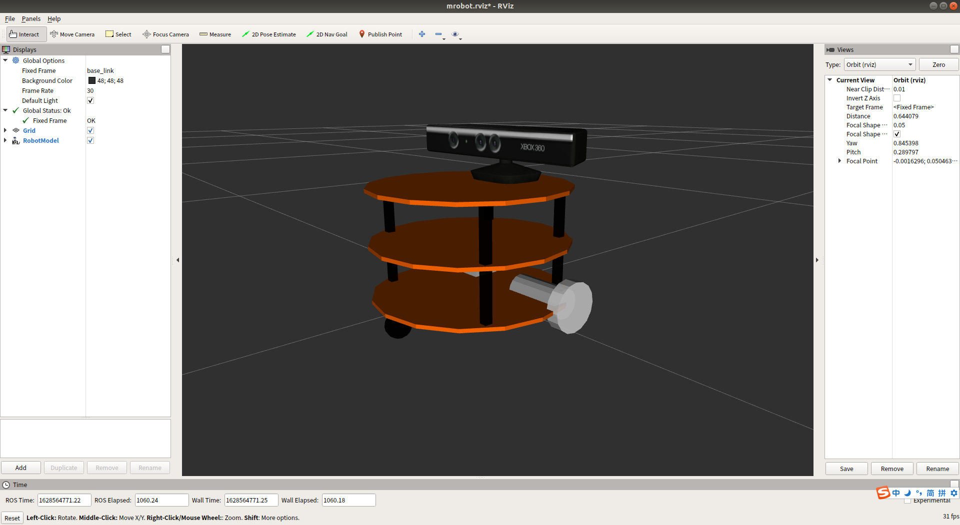Viewport: 960px width, 525px height.
Task: Click the Background Color swatch
Action: click(92, 80)
